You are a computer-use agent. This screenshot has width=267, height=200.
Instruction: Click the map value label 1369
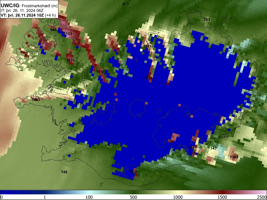point(234,157)
